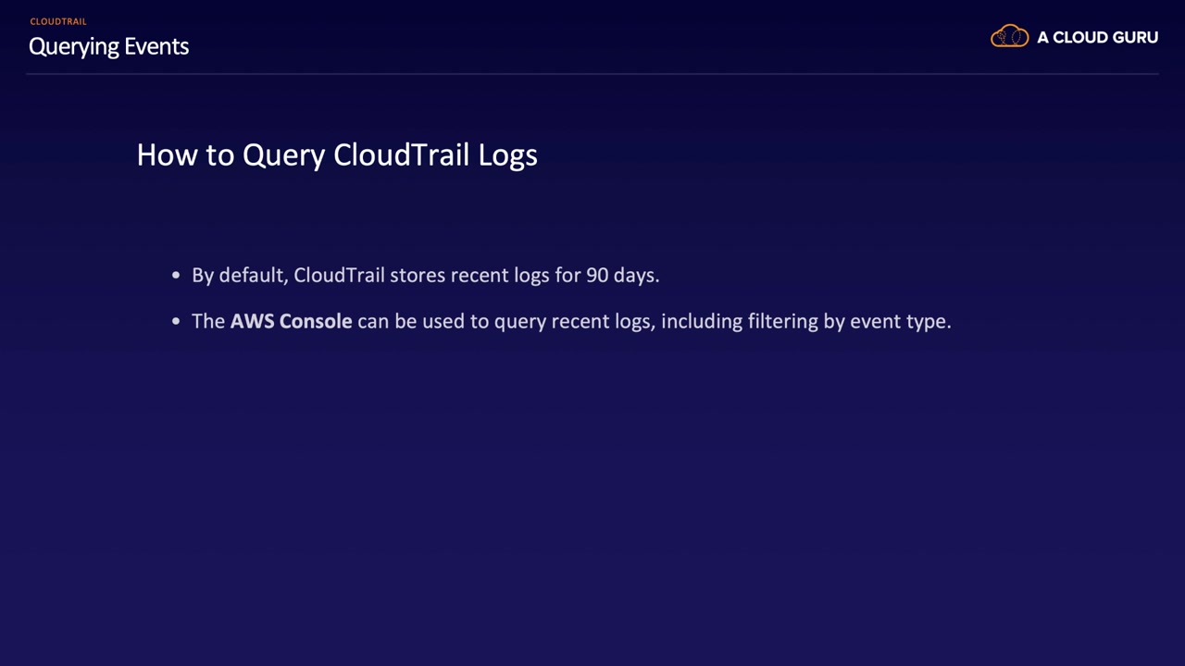Screen dimensions: 1185x666
Task: Click the A Cloud Guru cloud logo icon
Action: point(1009,37)
